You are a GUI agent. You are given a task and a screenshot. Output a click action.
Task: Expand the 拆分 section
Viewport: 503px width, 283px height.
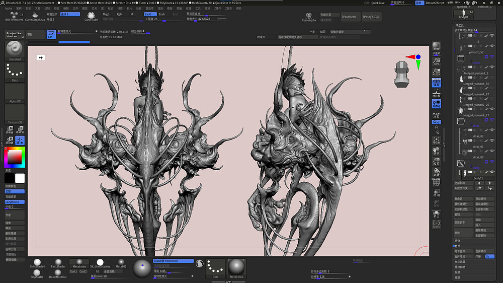(458, 241)
